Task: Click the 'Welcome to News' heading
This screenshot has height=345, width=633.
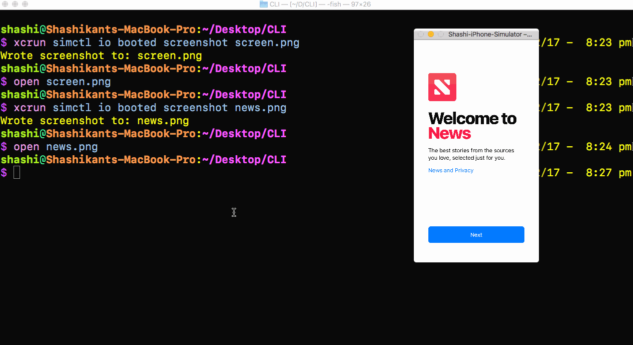Action: (472, 126)
